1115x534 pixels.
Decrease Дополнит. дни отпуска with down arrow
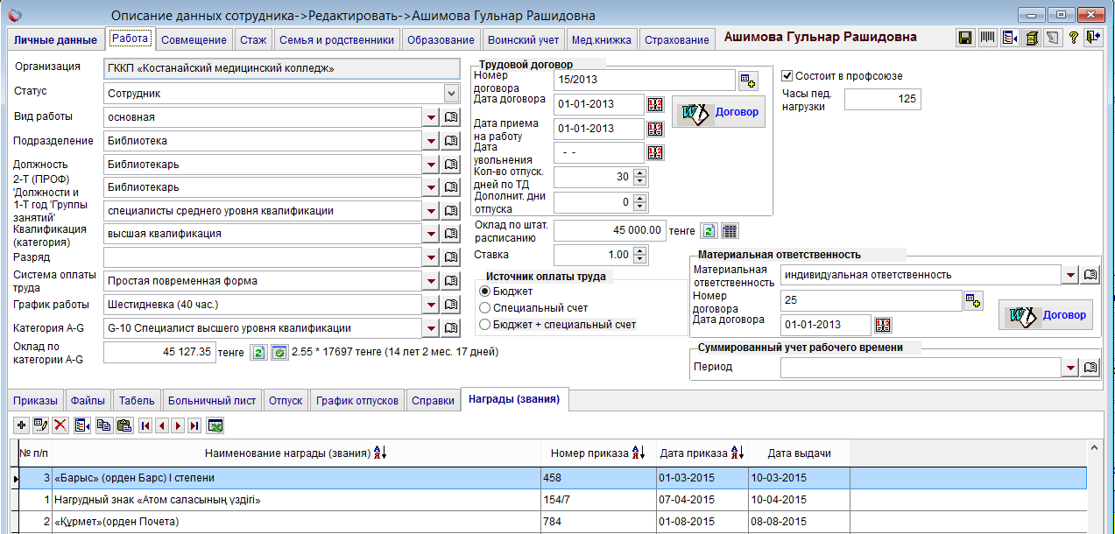point(640,207)
